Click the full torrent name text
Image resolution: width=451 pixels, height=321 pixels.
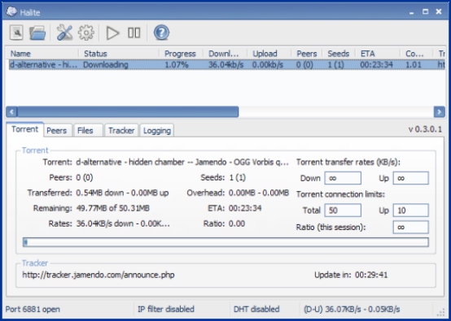(x=182, y=163)
